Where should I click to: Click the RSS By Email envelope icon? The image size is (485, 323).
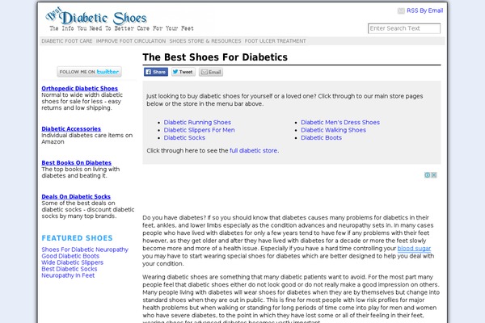click(x=401, y=10)
